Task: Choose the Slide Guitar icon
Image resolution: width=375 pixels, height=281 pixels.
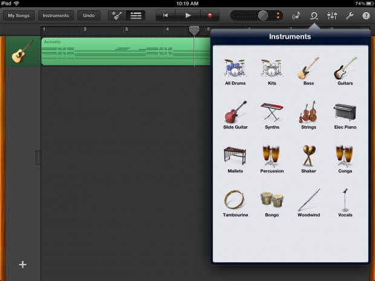Action: [235, 115]
